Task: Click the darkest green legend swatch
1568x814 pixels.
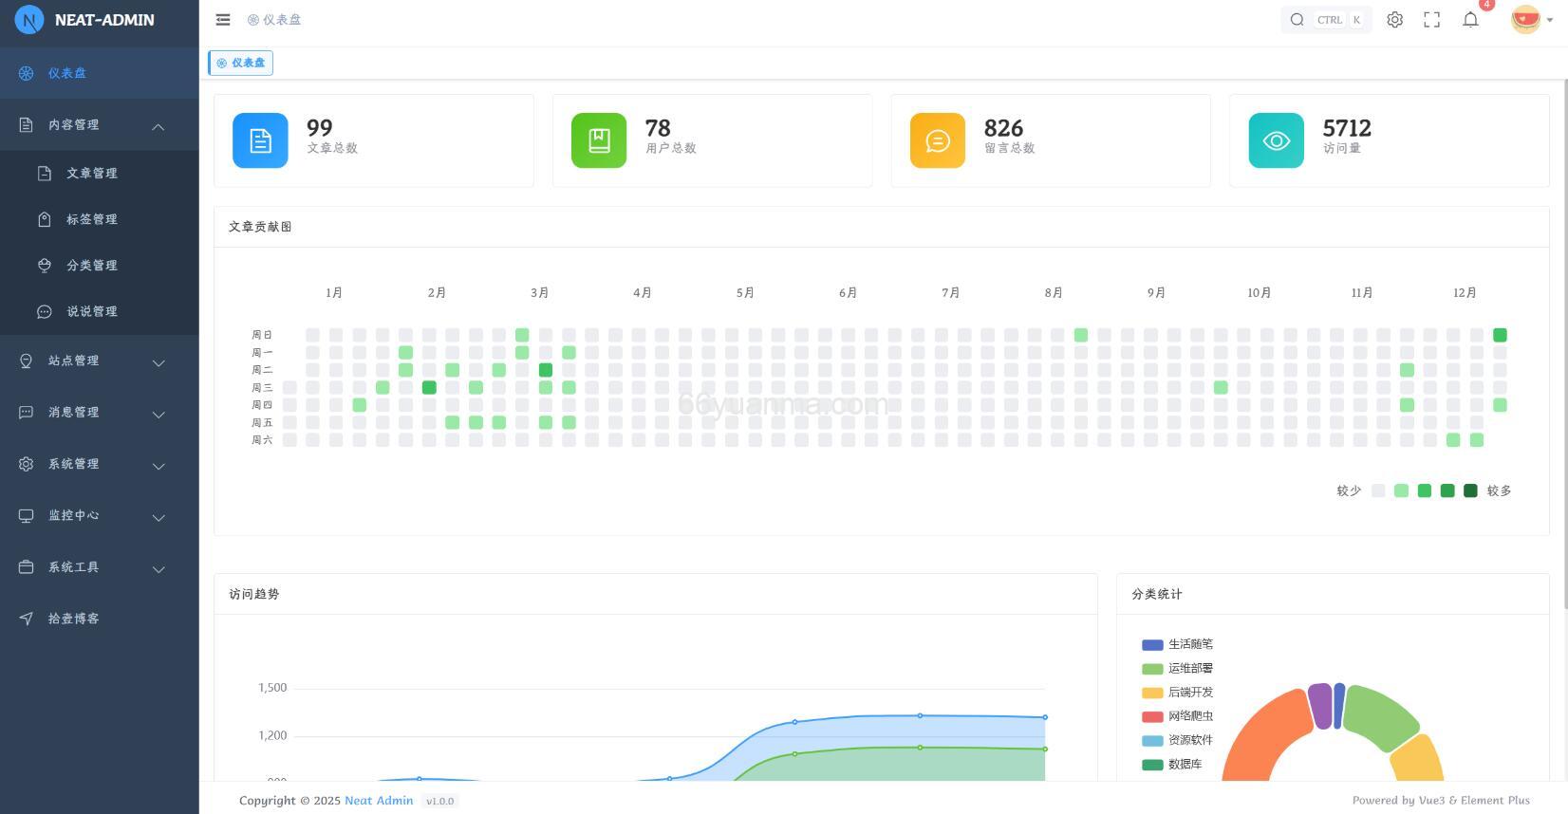Action: [x=1470, y=490]
